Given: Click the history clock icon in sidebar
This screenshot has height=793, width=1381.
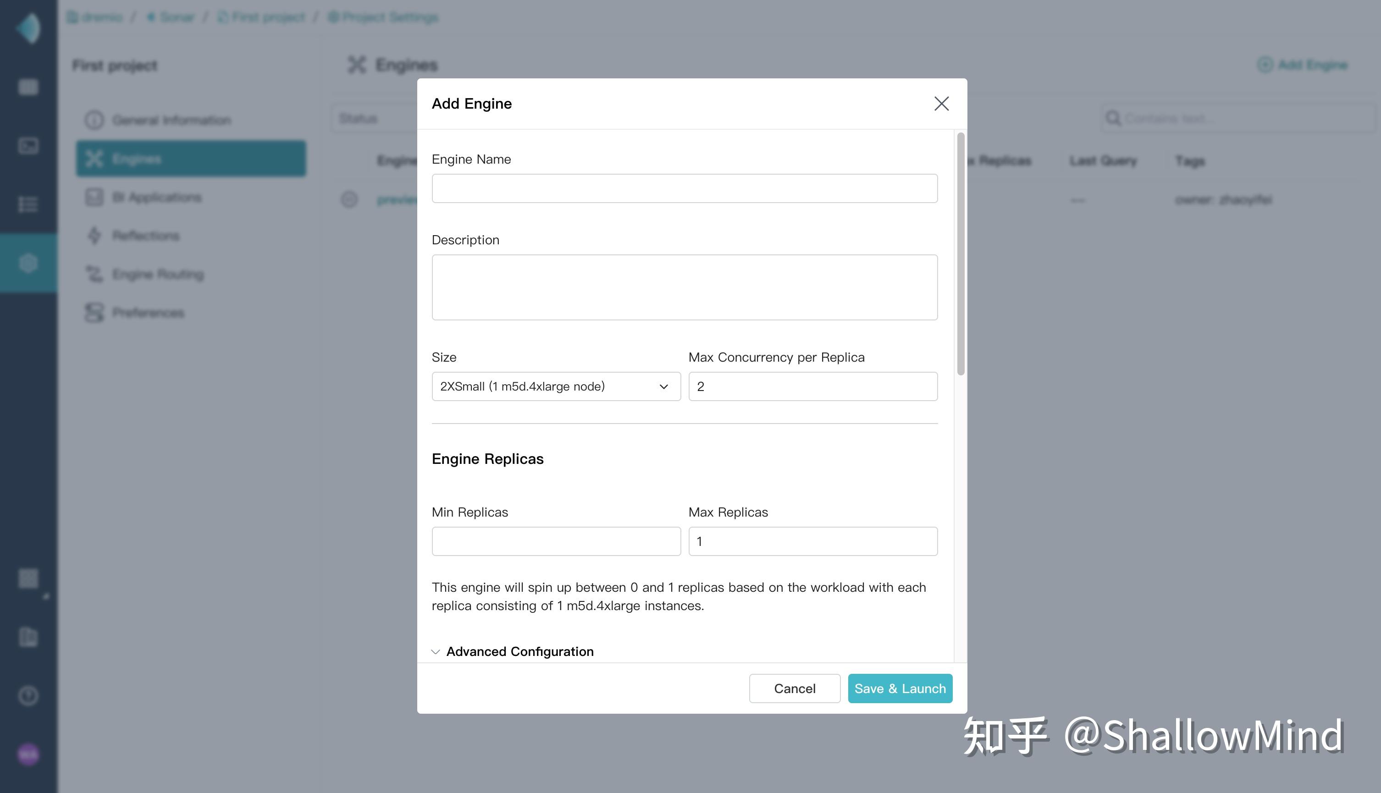Looking at the screenshot, I should (x=28, y=695).
